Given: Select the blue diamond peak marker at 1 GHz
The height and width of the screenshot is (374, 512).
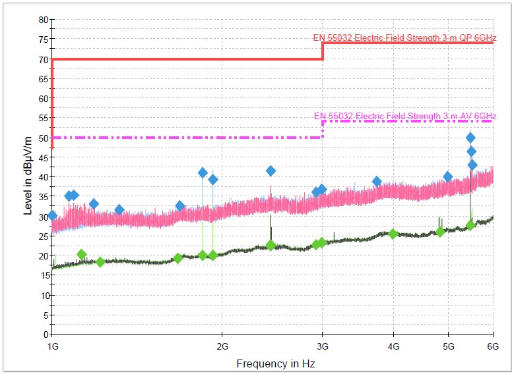Looking at the screenshot, I should pyautogui.click(x=53, y=215).
